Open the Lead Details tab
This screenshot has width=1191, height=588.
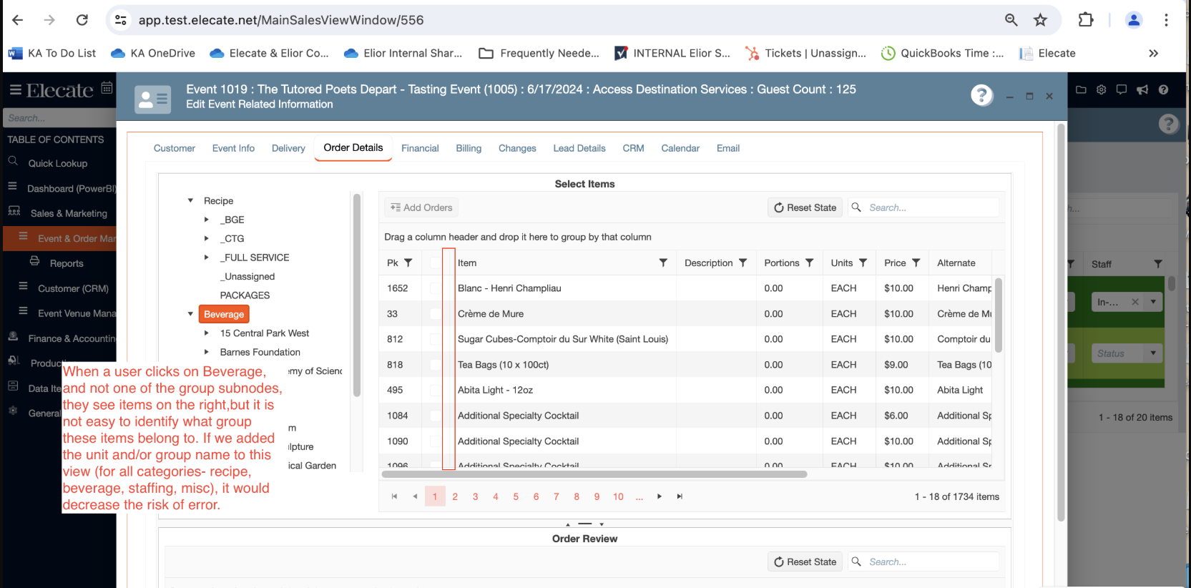[579, 148]
